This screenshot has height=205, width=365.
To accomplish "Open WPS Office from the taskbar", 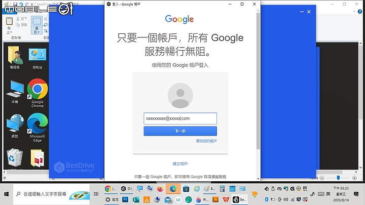I will [x=226, y=199].
